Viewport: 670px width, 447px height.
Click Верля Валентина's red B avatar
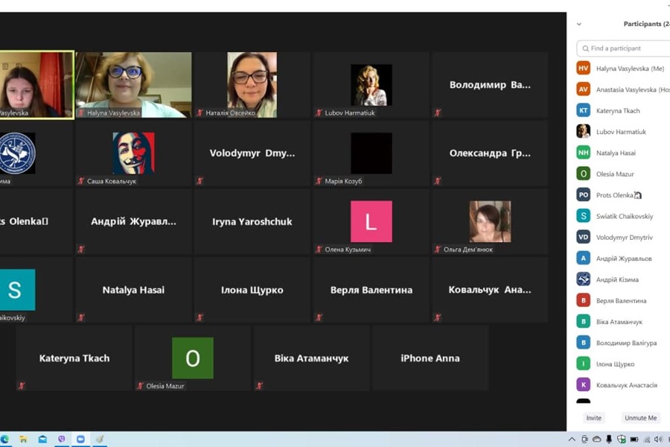coord(583,300)
